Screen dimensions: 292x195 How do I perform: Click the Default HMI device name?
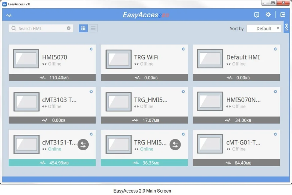[243, 57]
